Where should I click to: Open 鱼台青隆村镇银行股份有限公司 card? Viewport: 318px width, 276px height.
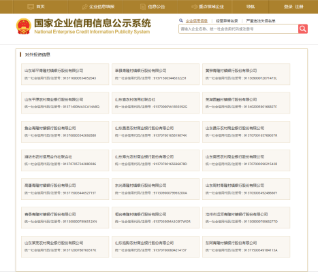(65, 132)
